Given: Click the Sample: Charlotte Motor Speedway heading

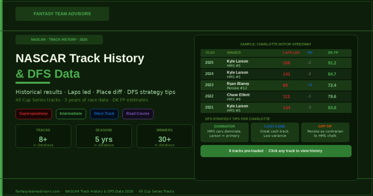Looking at the screenshot, I should (276, 44).
